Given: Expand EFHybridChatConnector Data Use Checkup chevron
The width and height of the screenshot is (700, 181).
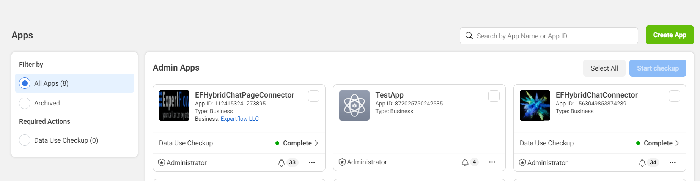Looking at the screenshot, I should coord(677,143).
